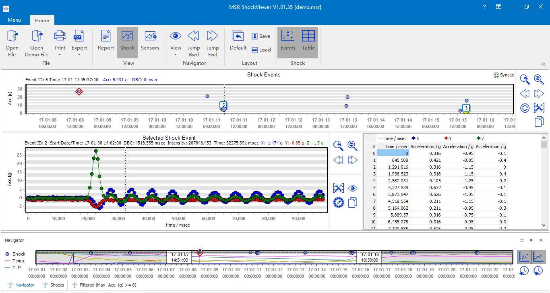This screenshot has height=293, width=550.
Task: Click the forward clock icon in the Navigator
Action: (x=538, y=271)
